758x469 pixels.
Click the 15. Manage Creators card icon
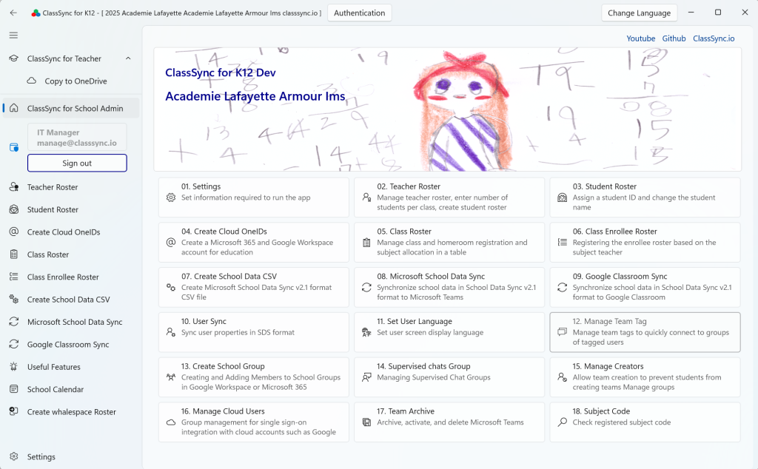pos(563,377)
